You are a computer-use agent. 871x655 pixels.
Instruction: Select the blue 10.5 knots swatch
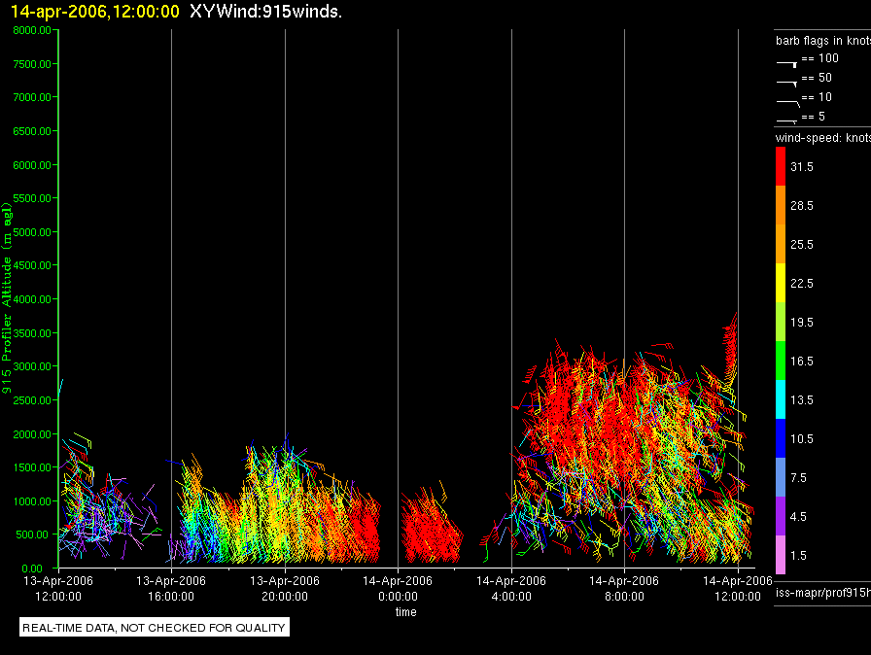[x=781, y=438]
